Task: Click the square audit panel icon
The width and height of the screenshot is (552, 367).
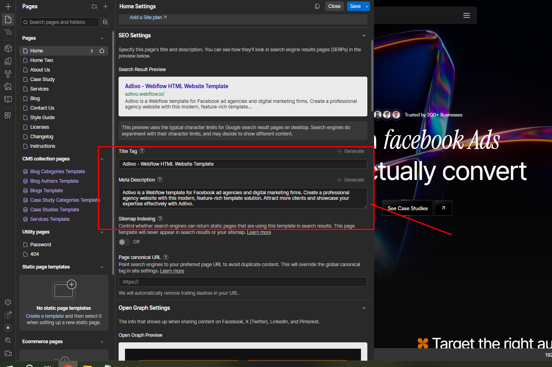Action: [8, 328]
